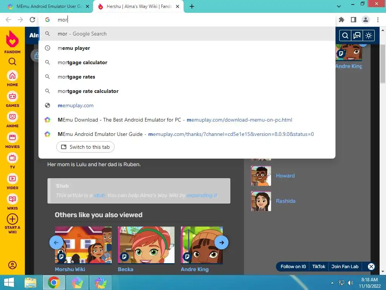This screenshot has height=290, width=386.
Task: Expand the tab search chevron
Action: pyautogui.click(x=339, y=6)
